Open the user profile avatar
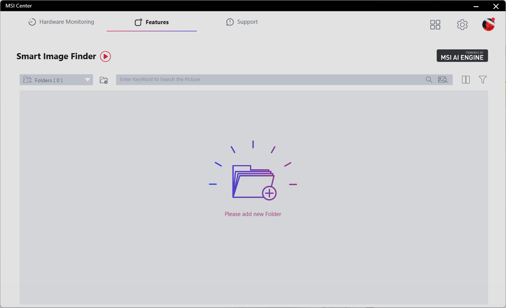Viewport: 506px width, 308px height. pyautogui.click(x=488, y=25)
